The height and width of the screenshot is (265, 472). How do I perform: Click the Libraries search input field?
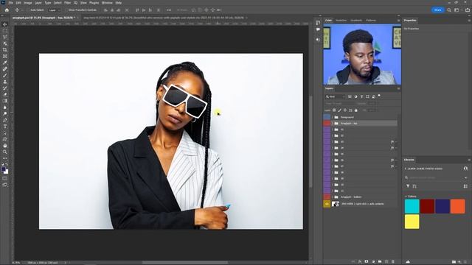pos(436,177)
